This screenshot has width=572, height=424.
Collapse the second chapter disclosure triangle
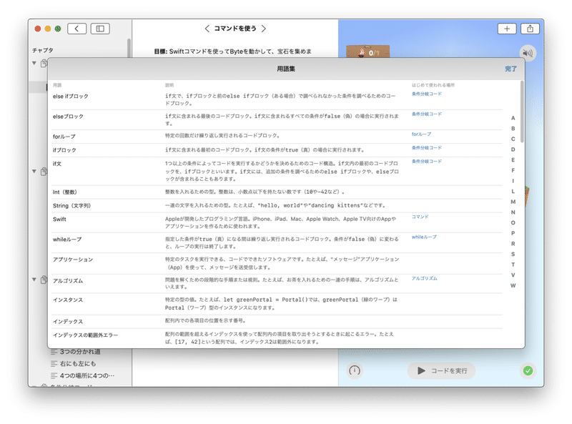[34, 171]
